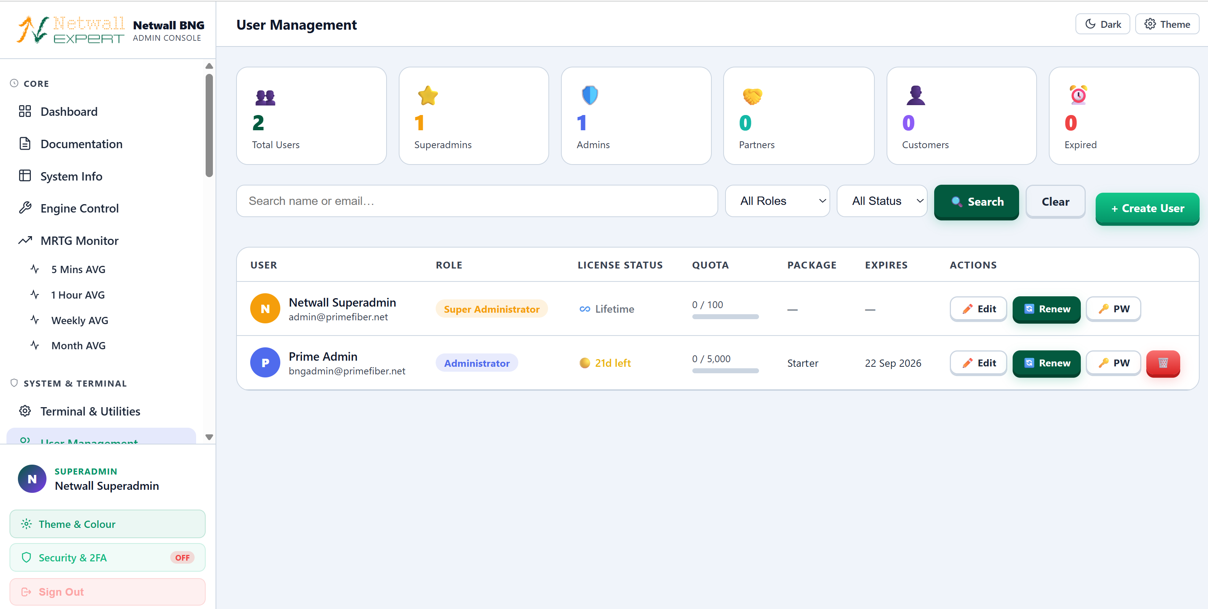Open the Dashboard grid icon
The image size is (1208, 609).
point(25,111)
